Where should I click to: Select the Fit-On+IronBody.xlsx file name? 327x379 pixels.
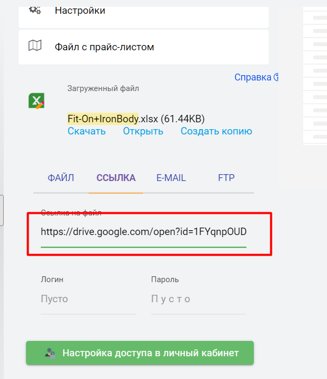[x=136, y=119]
